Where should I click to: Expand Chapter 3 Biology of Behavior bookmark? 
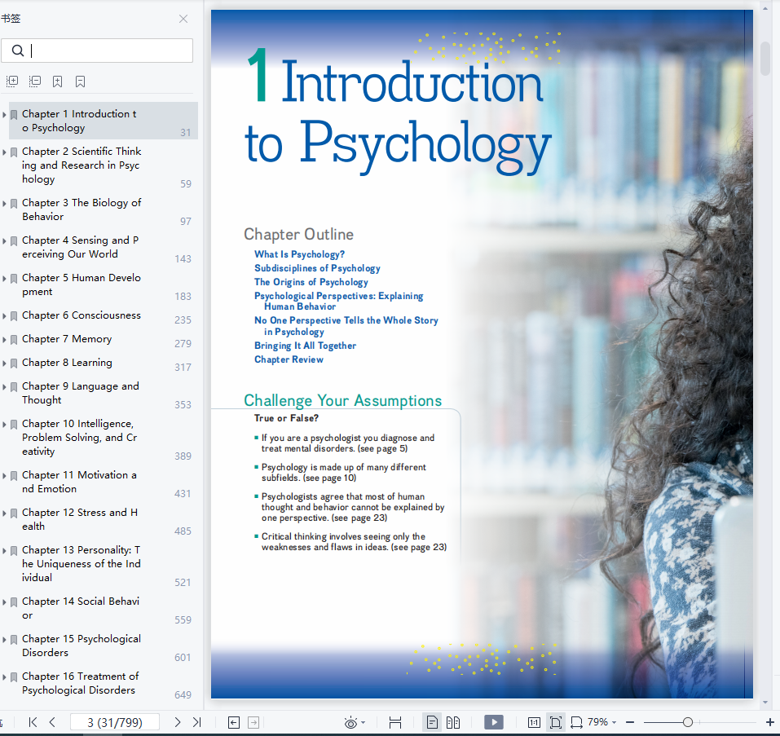[4, 204]
